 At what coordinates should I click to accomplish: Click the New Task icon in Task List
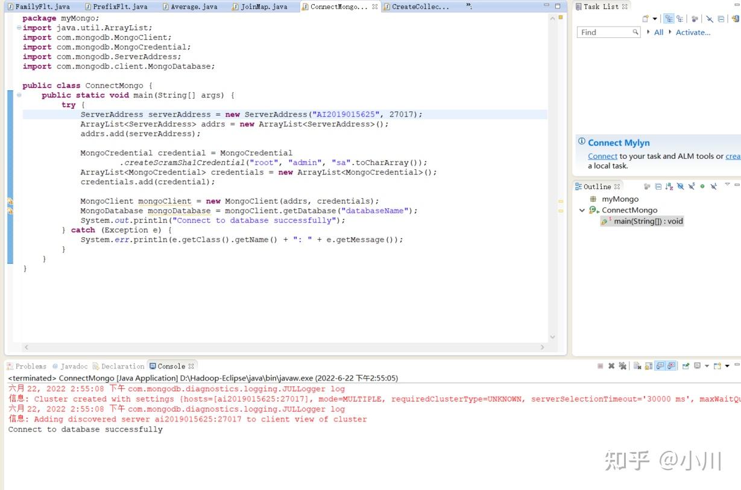tap(646, 19)
